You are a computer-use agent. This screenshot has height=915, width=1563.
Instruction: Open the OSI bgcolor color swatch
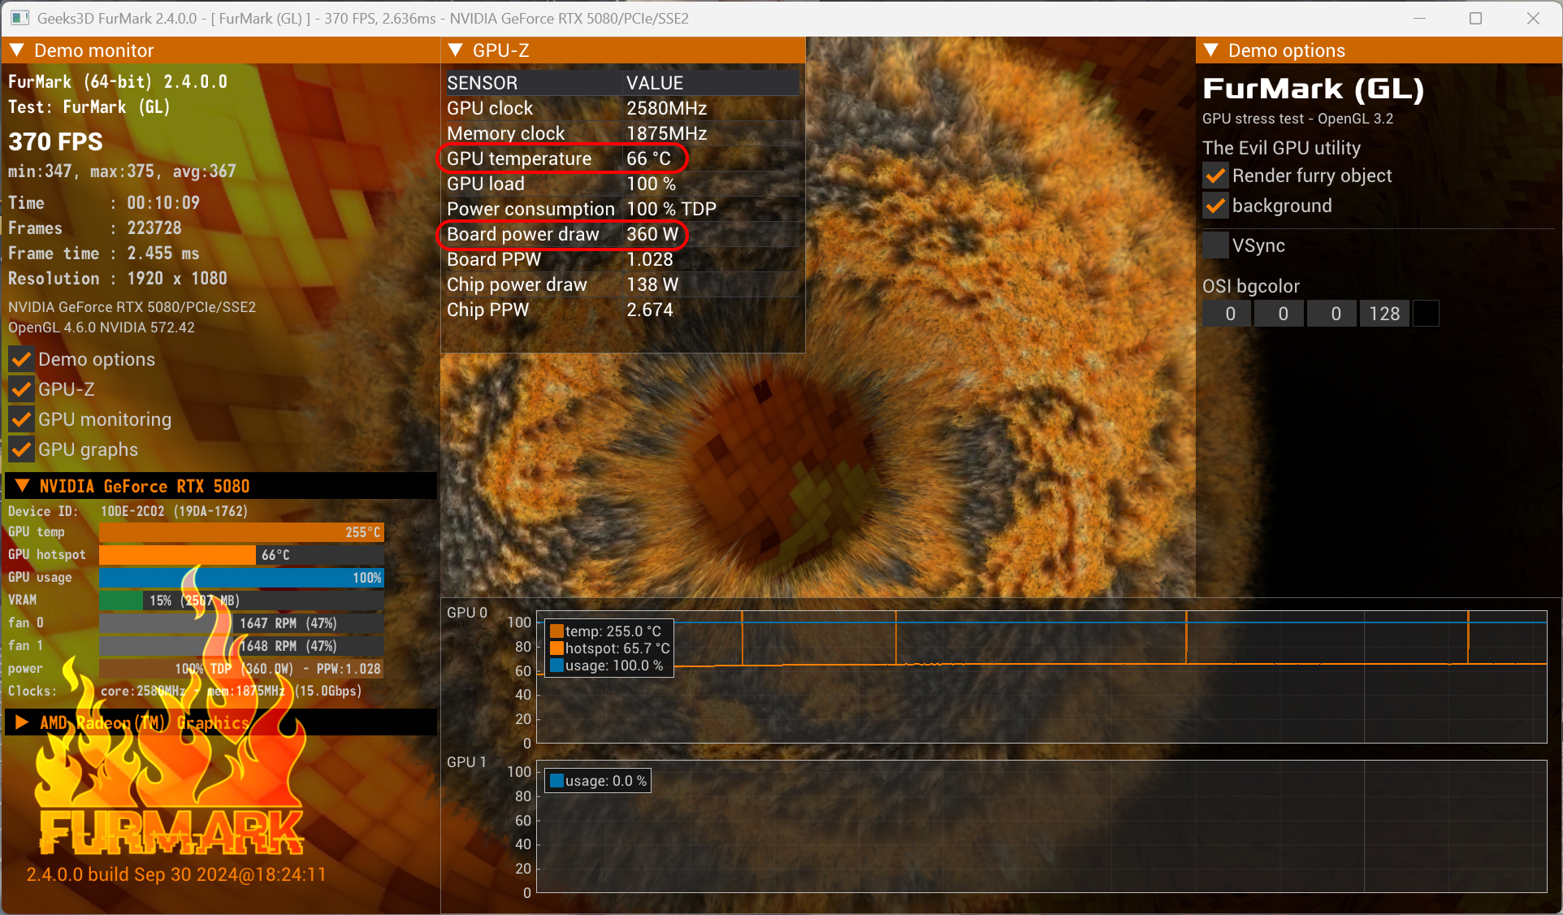[x=1426, y=314]
